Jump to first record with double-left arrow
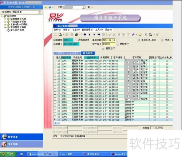 (x=85, y=35)
